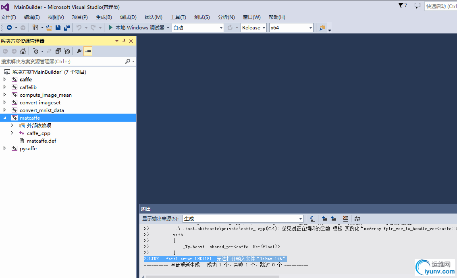
Task: Toggle Preview Selected Items in Solution Explorer
Action: [88, 51]
